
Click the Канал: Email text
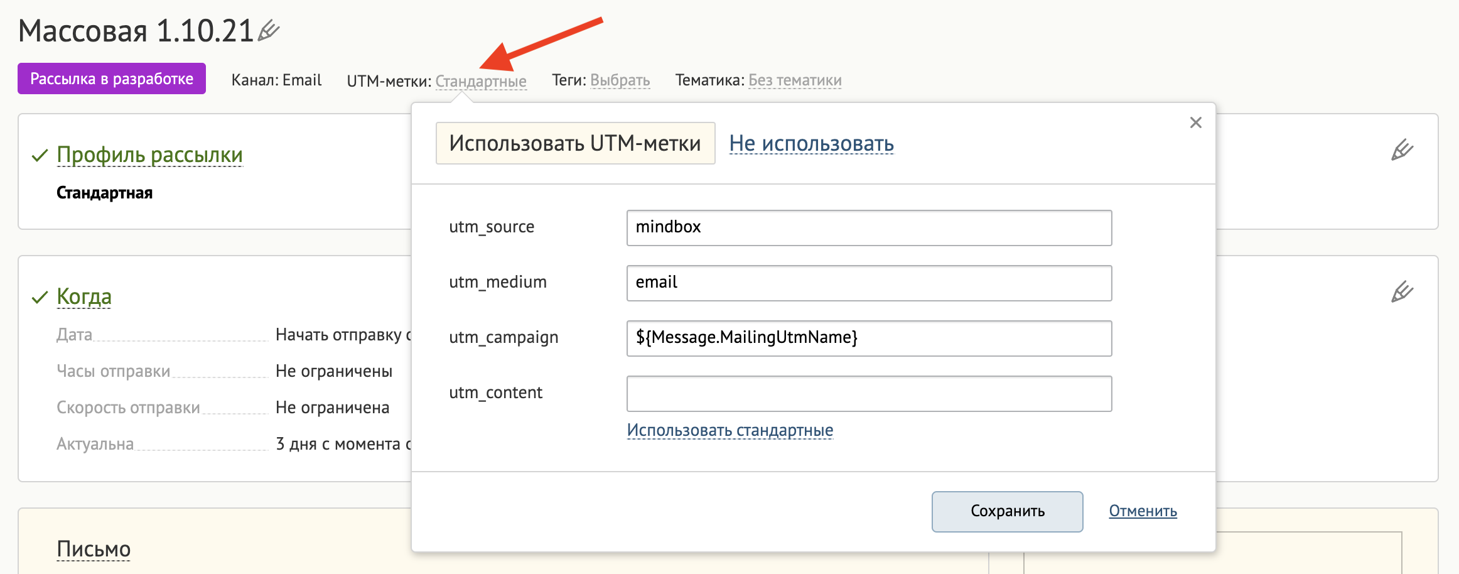[x=276, y=80]
